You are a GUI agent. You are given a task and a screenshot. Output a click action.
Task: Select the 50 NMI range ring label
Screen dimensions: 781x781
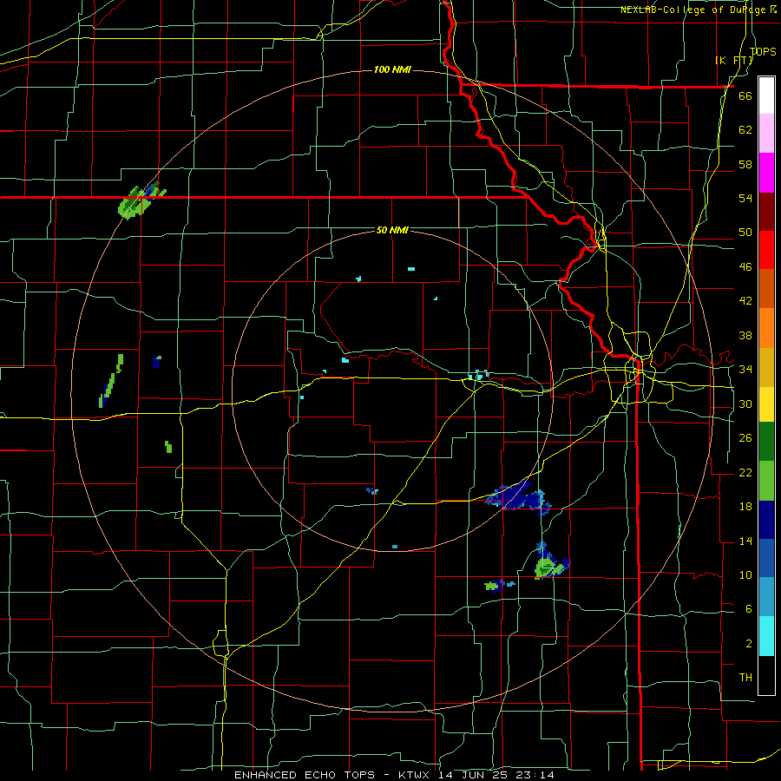392,230
